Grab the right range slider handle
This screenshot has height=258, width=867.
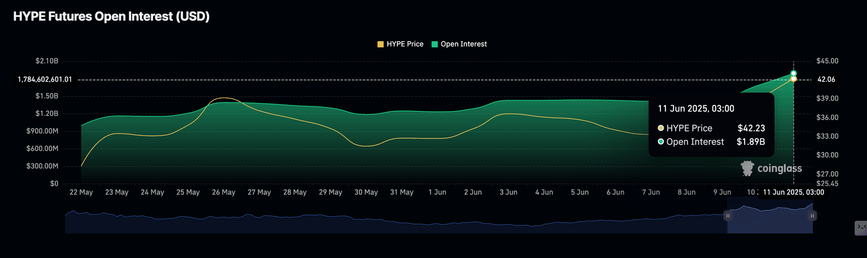pyautogui.click(x=812, y=215)
